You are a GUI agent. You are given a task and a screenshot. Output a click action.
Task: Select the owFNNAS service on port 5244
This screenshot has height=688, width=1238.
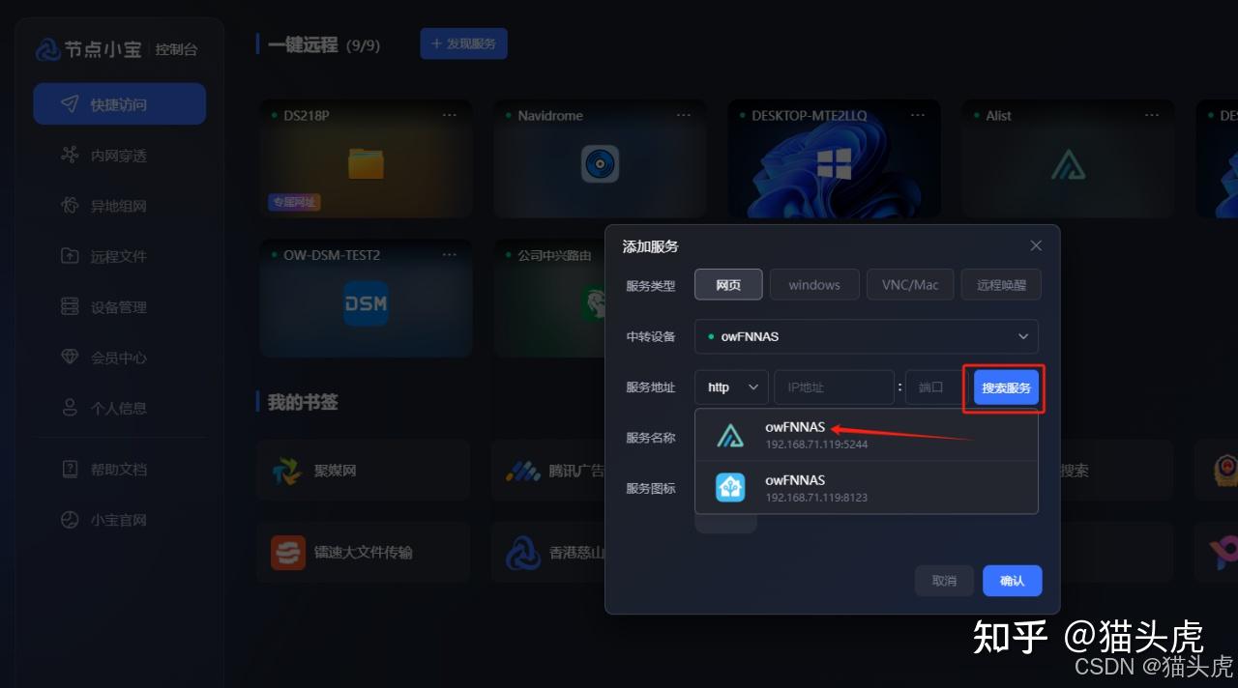[866, 435]
